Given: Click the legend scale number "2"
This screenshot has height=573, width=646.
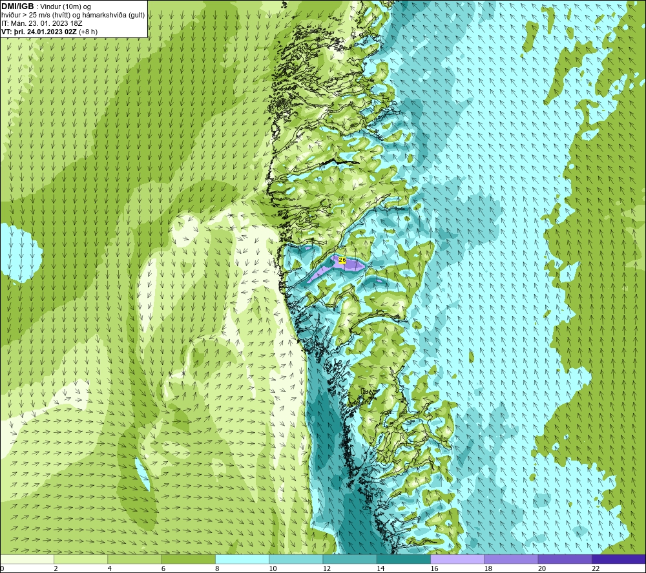Looking at the screenshot, I should click(x=56, y=569).
